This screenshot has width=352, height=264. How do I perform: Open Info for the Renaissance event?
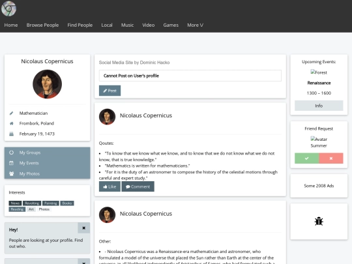point(319,106)
